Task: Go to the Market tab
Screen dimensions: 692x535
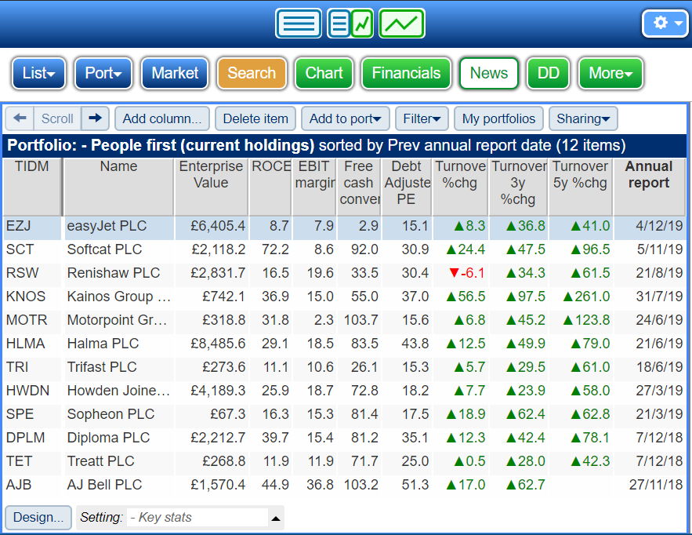Action: (175, 73)
